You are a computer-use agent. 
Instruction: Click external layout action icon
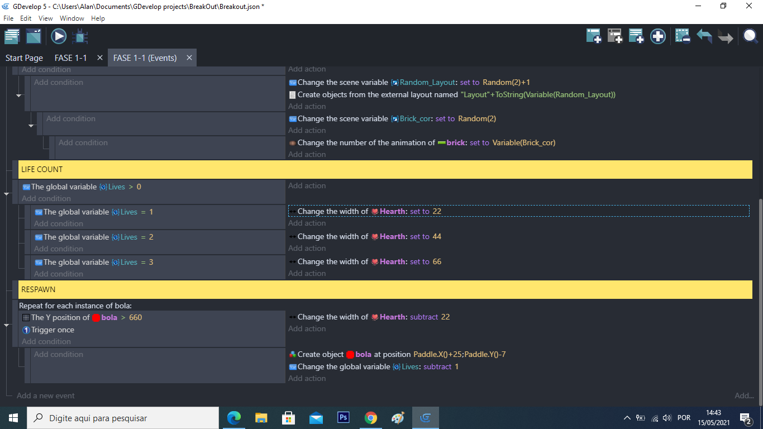click(292, 95)
